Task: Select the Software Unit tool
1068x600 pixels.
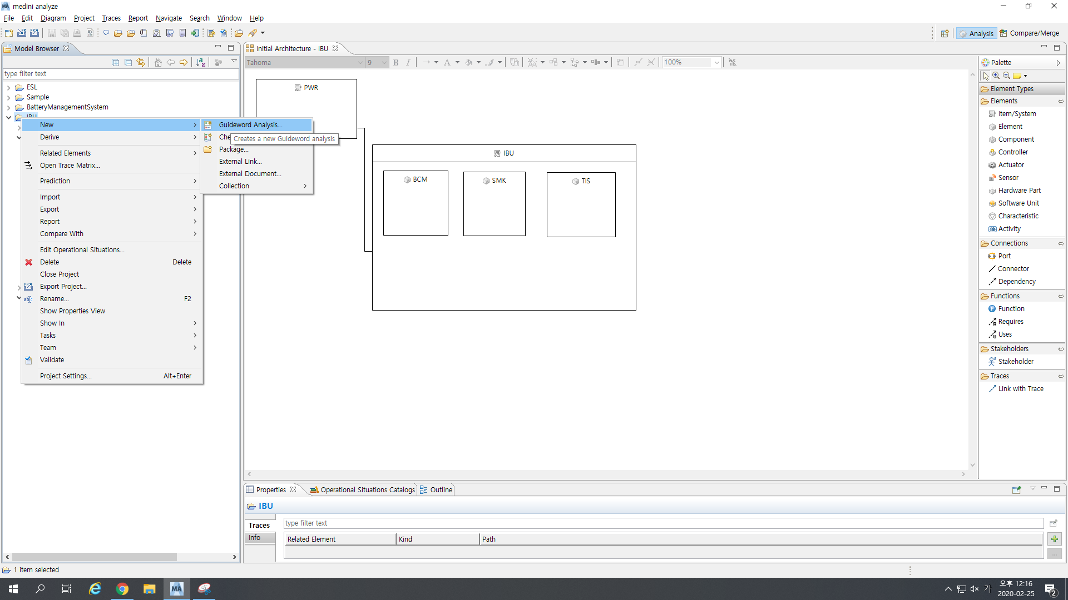Action: 1018,203
